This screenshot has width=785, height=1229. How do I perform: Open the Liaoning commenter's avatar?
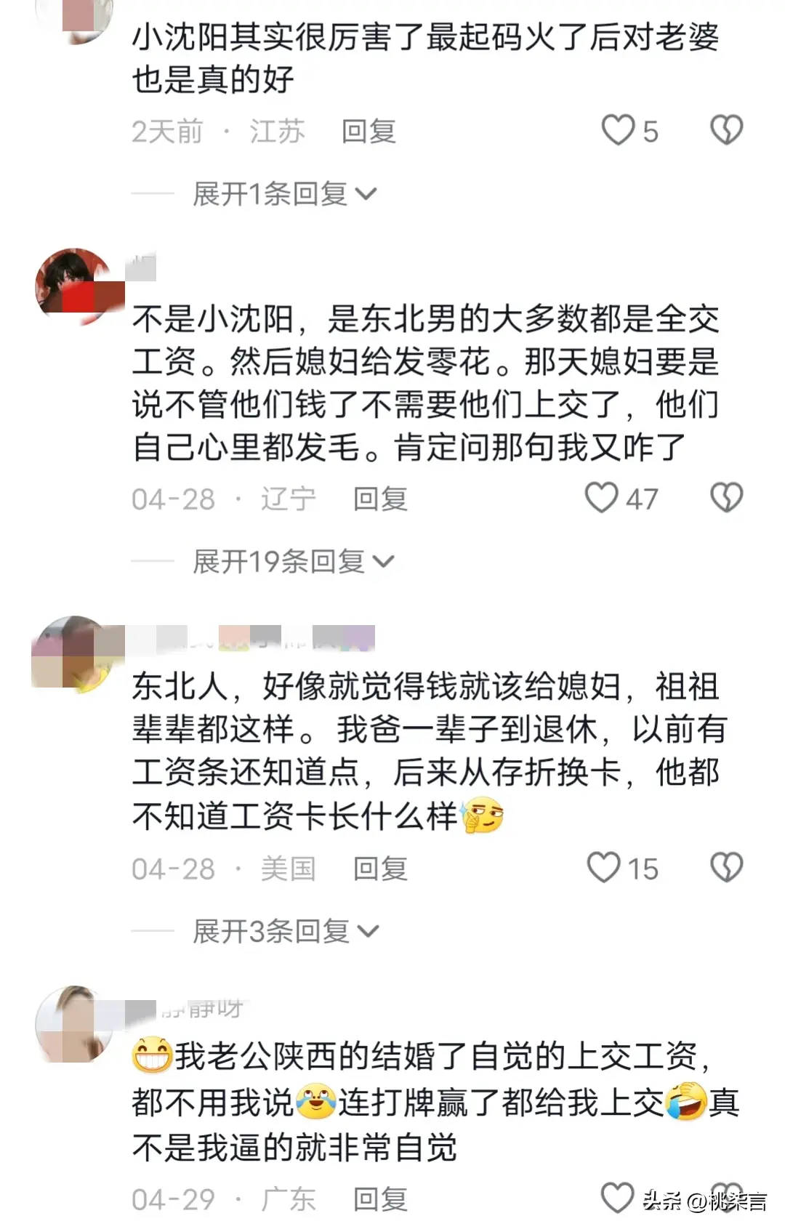[73, 286]
